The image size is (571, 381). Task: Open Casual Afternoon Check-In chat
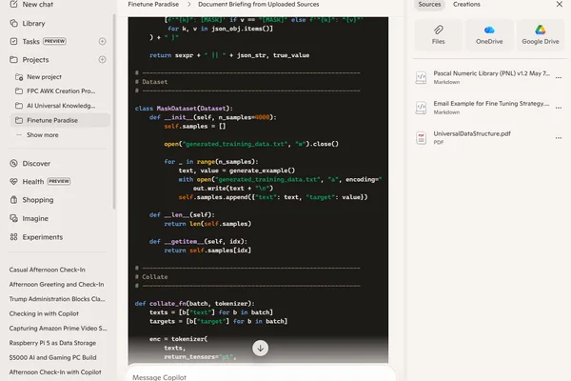point(47,270)
